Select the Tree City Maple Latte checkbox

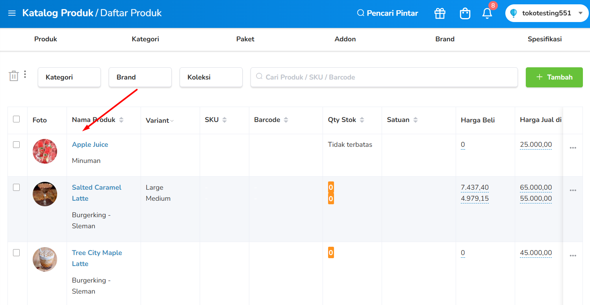click(16, 253)
